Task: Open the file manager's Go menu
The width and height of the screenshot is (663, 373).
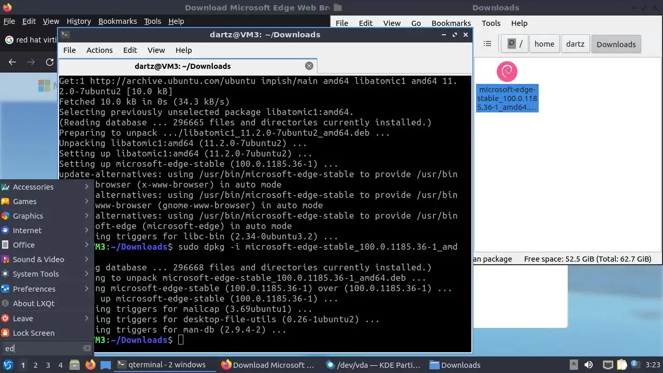Action: [416, 23]
